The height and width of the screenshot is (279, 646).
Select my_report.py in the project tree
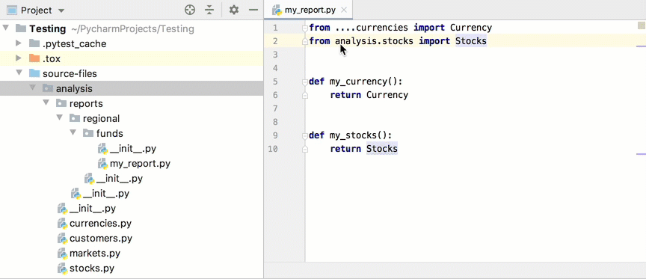[x=140, y=164]
